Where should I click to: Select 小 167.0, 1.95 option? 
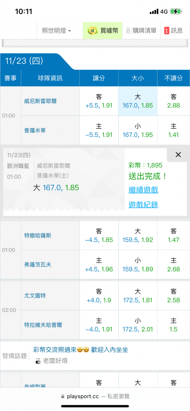pos(138,130)
